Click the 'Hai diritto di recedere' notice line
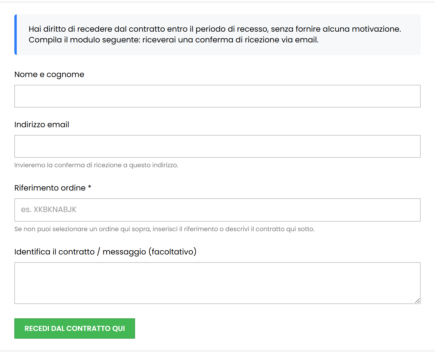 pyautogui.click(x=215, y=29)
